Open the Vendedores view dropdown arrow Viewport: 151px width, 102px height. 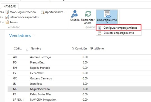(34, 35)
